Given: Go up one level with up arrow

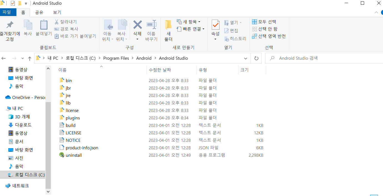Looking at the screenshot, I should point(30,59).
